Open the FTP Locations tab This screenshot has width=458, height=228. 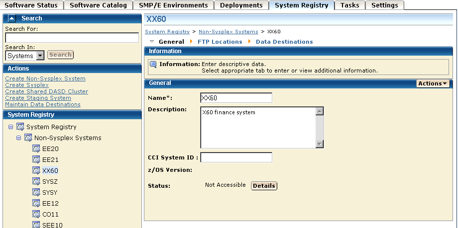(x=220, y=42)
